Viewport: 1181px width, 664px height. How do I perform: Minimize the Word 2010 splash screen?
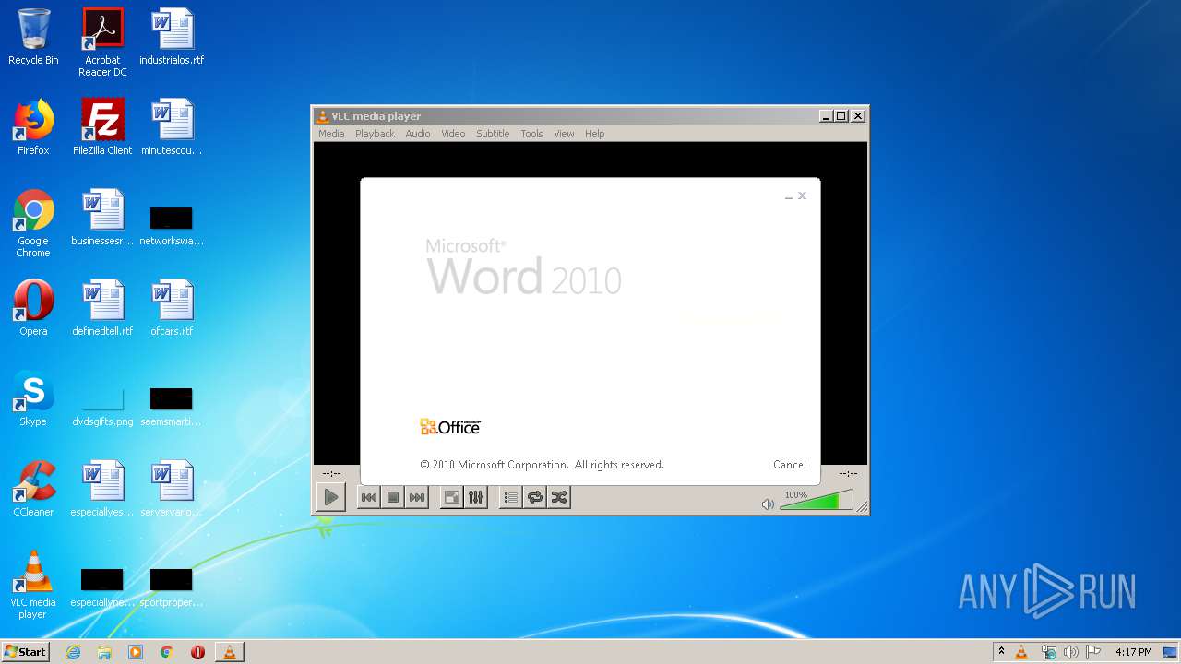789,196
